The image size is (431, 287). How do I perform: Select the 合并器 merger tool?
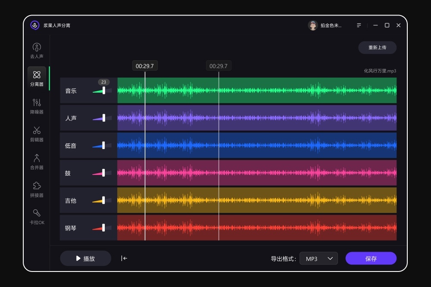[36, 160]
